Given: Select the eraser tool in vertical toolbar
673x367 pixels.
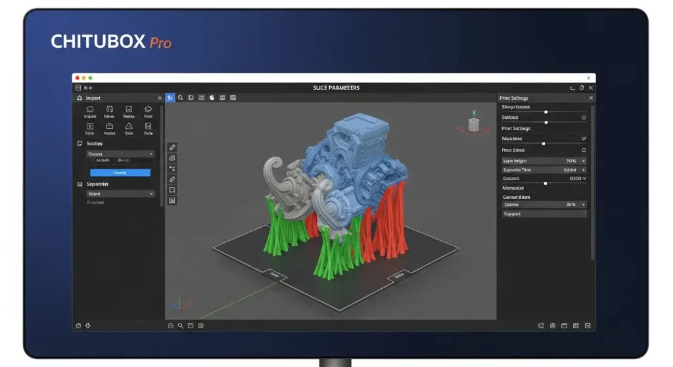Looking at the screenshot, I should (172, 158).
